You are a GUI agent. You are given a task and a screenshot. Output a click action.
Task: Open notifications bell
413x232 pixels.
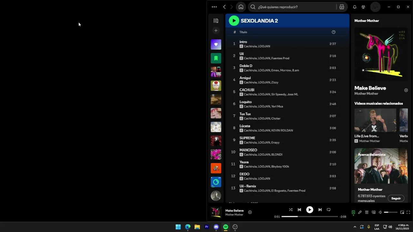(355, 7)
